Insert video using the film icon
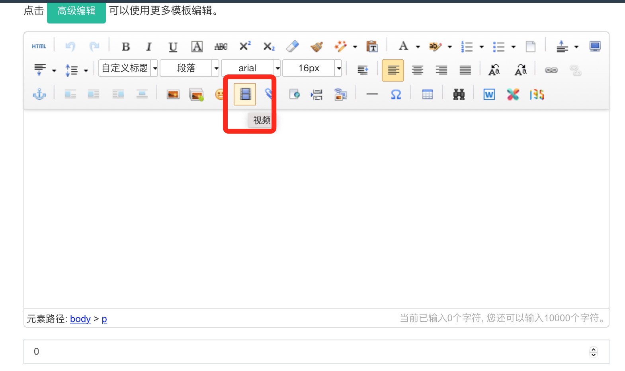 click(x=245, y=94)
